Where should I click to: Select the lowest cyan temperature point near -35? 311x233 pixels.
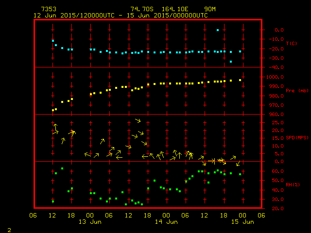pyautogui.click(x=231, y=62)
